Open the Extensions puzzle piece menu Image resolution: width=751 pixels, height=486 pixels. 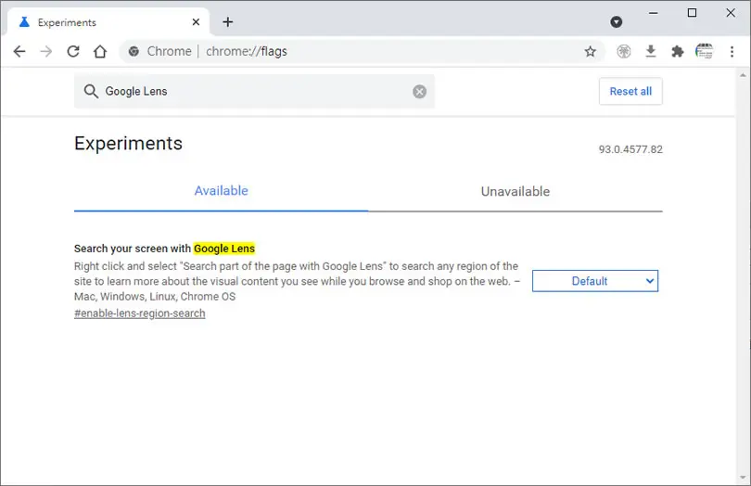[x=677, y=51]
